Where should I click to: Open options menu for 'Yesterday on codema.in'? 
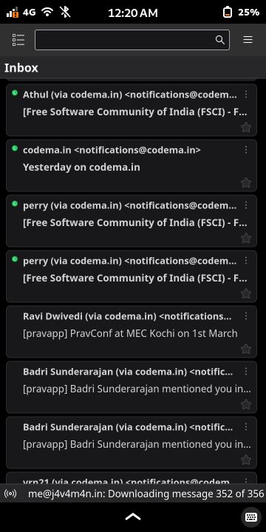click(x=246, y=149)
